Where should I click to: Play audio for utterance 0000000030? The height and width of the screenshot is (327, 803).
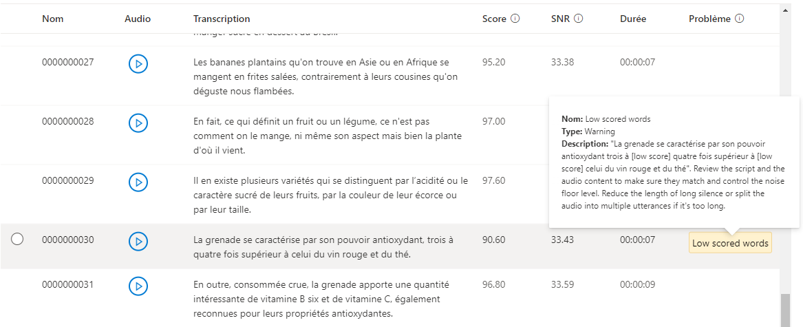pyautogui.click(x=138, y=242)
